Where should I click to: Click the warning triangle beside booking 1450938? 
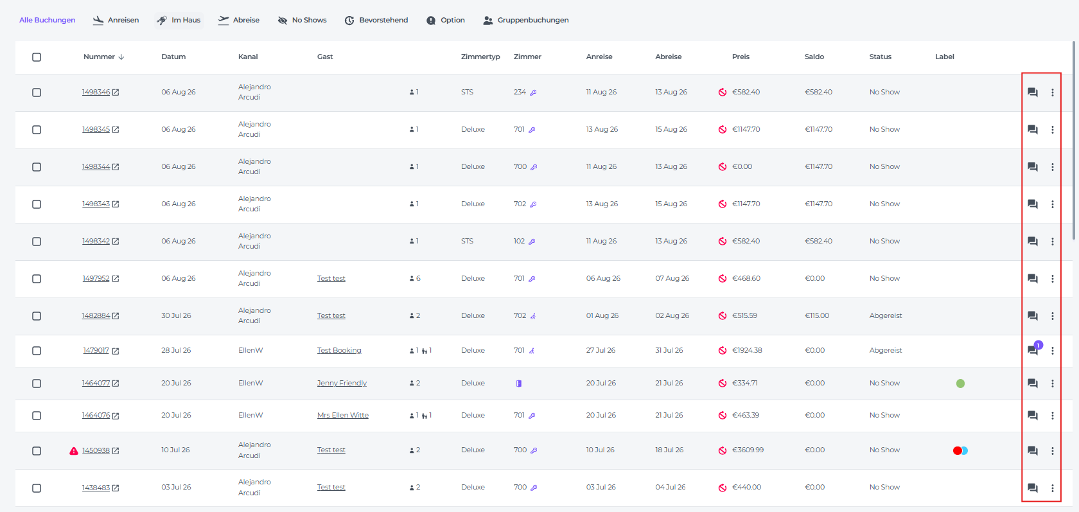pos(74,451)
